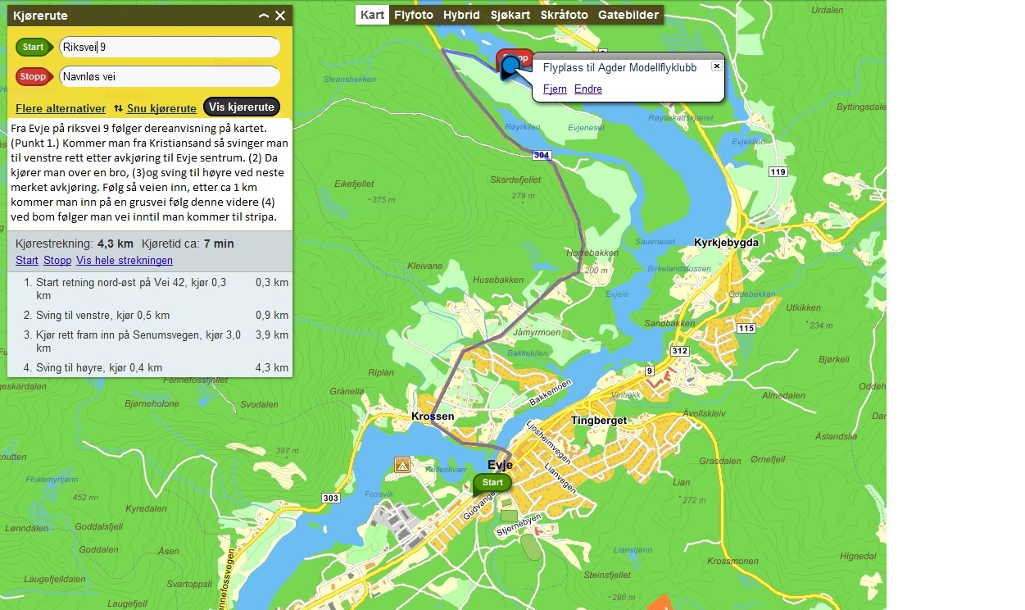Click road number 119 shield on map
The image size is (1025, 610).
pos(778,171)
